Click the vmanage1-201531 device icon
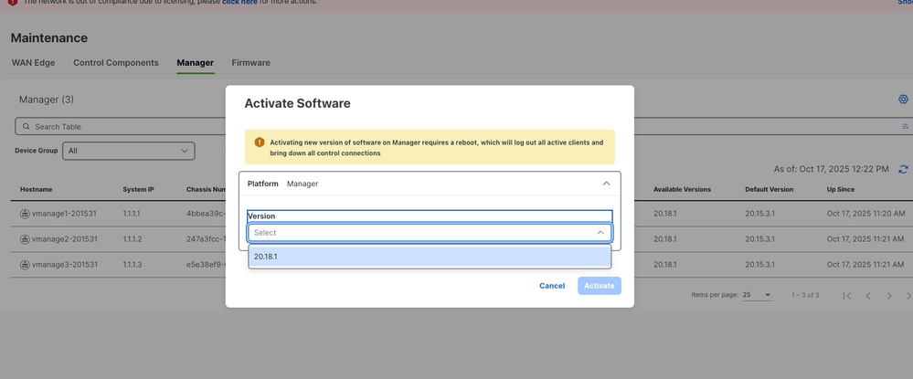The image size is (913, 379). click(25, 214)
